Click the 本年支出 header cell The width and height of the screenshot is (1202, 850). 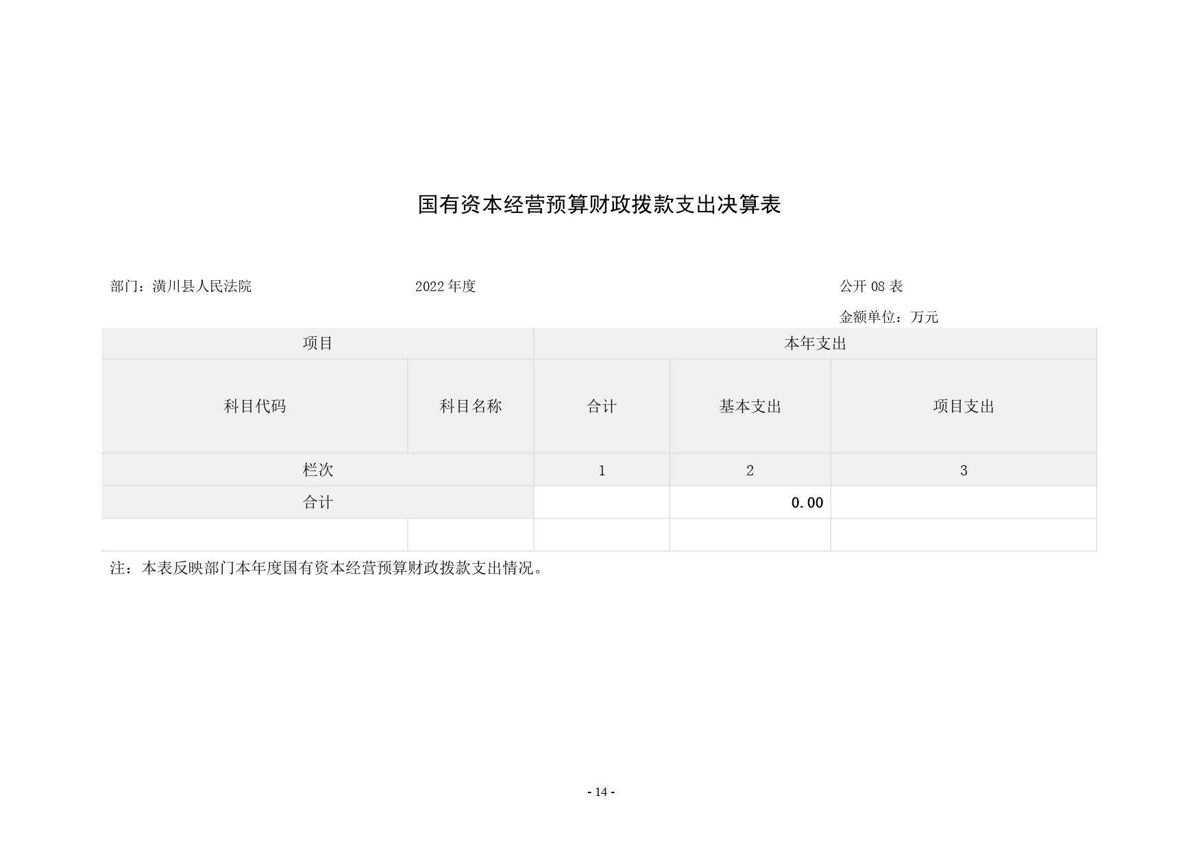coord(815,344)
